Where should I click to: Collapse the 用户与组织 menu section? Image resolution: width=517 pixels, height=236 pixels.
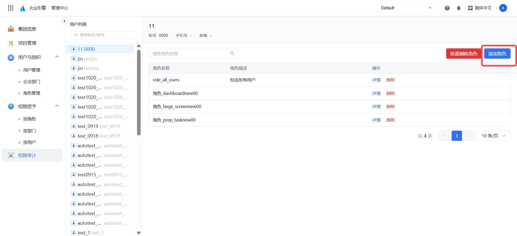tap(57, 57)
